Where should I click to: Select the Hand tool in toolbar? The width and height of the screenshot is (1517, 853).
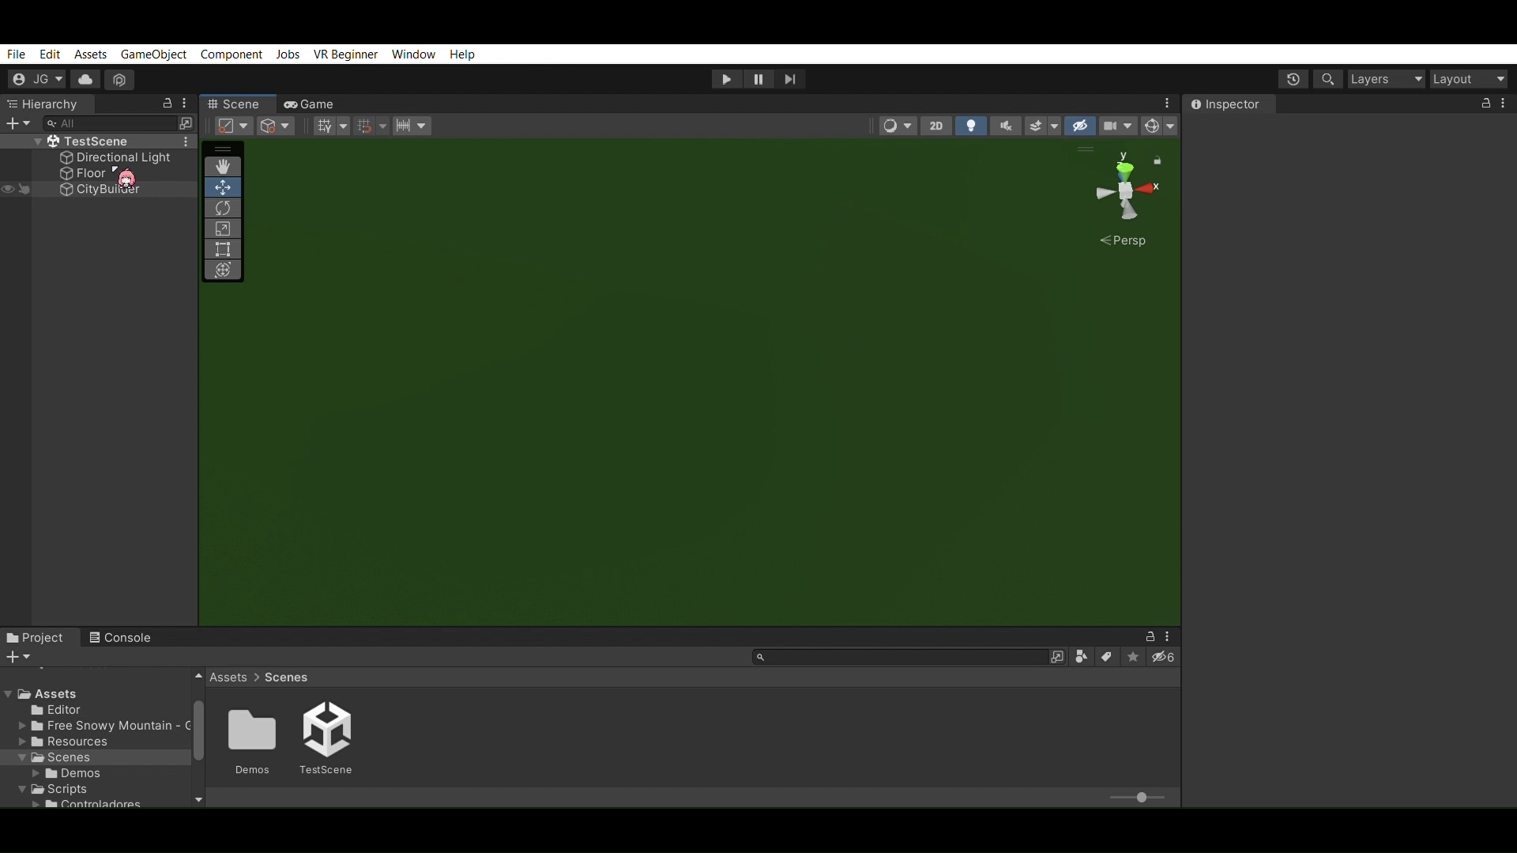[x=223, y=166]
